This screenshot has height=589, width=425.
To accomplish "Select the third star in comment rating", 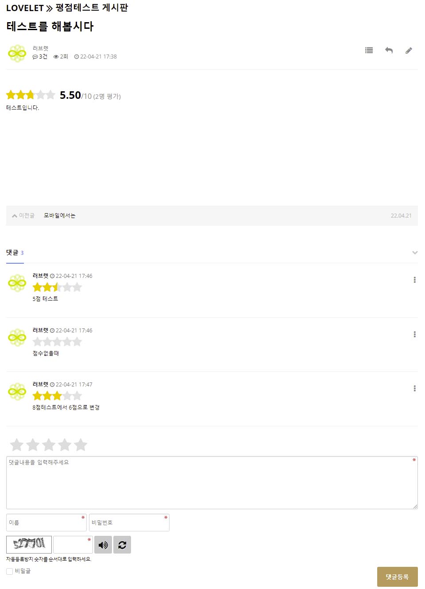I will tap(49, 445).
